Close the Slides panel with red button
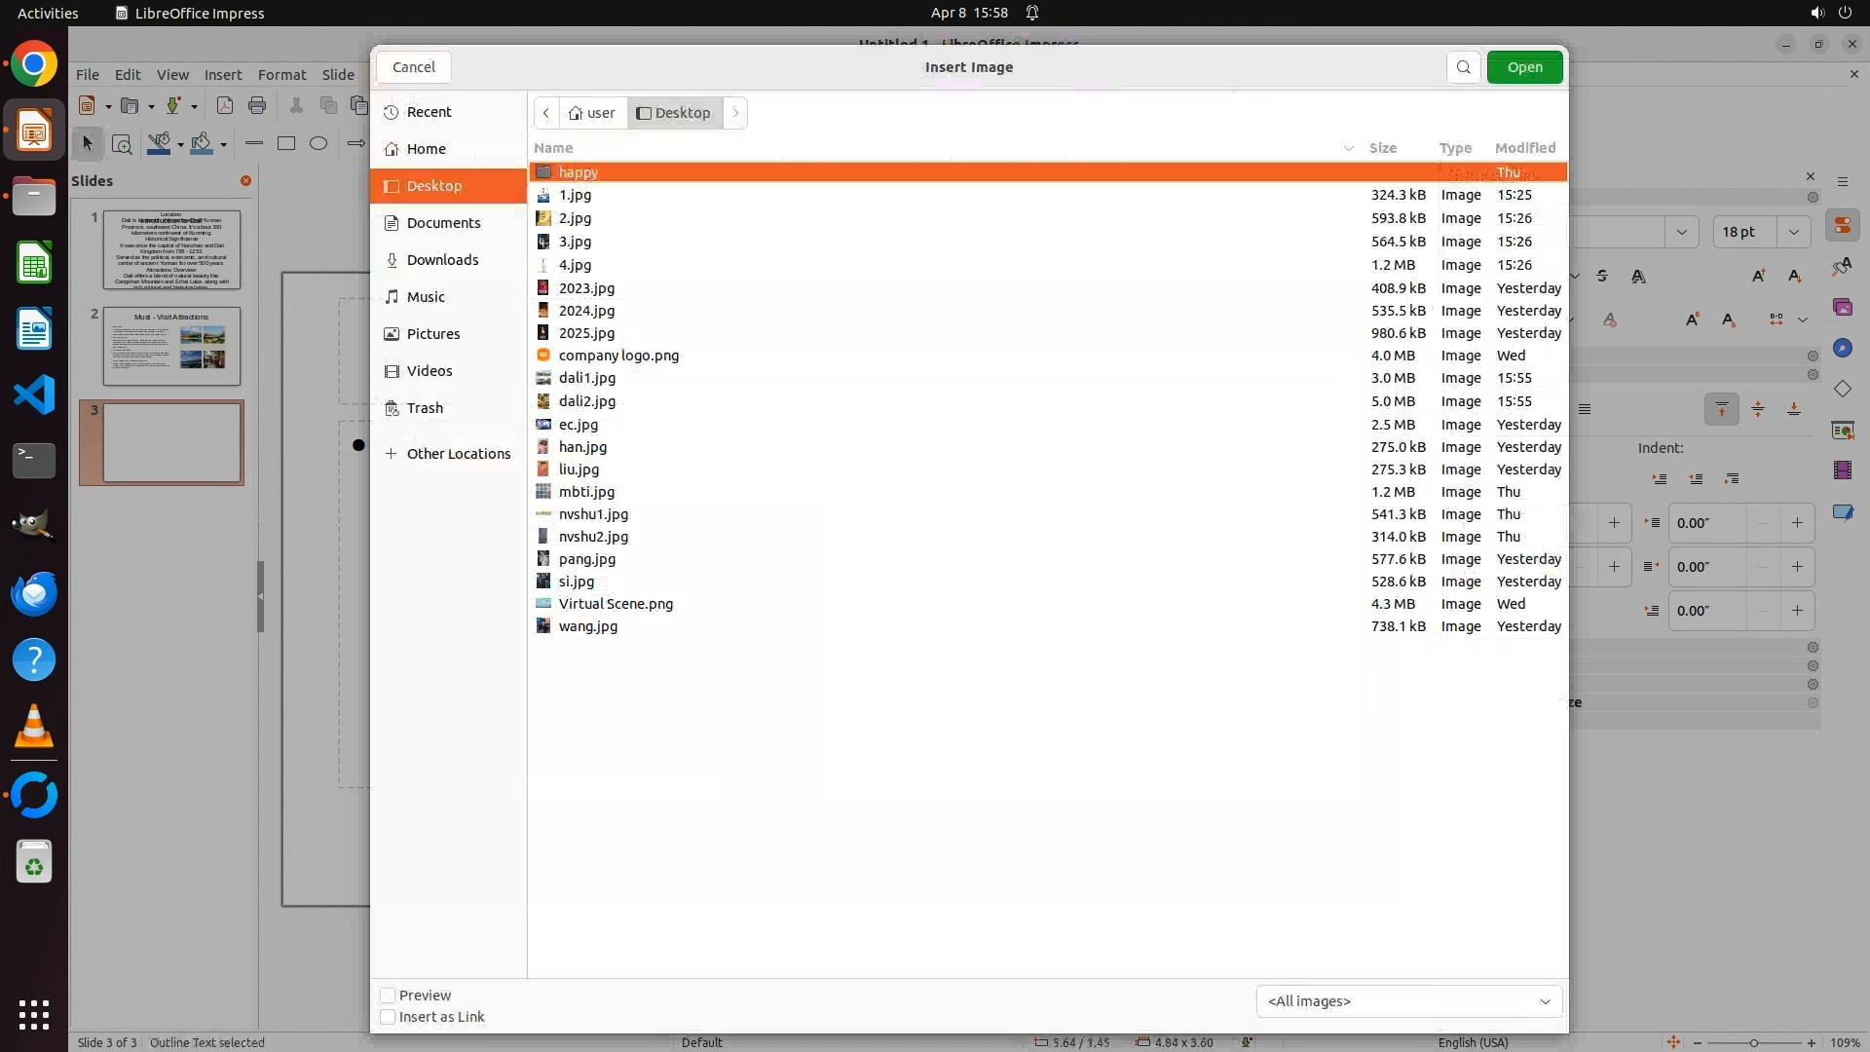This screenshot has height=1052, width=1870. coord(245,180)
